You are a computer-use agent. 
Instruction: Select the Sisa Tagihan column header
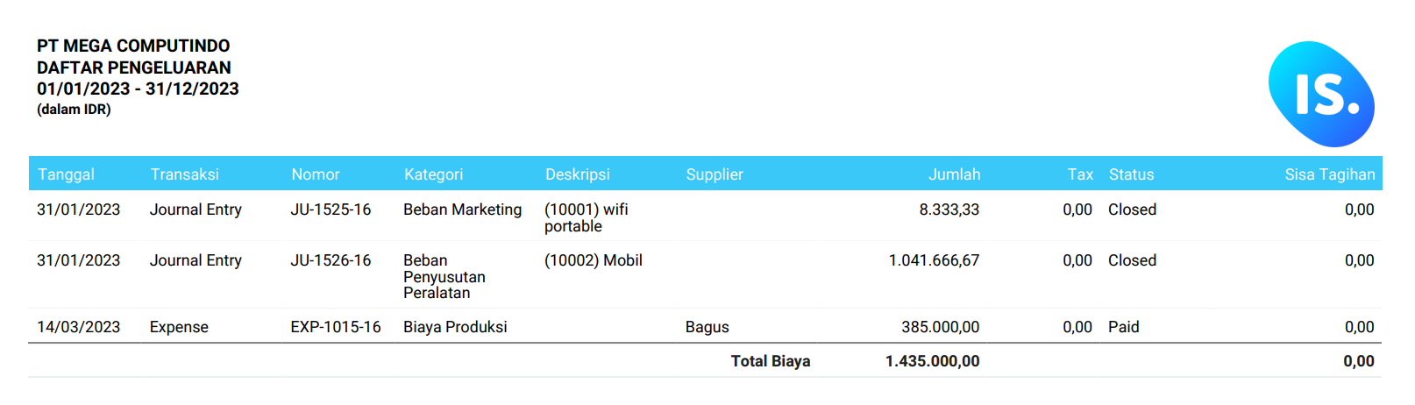[1329, 174]
